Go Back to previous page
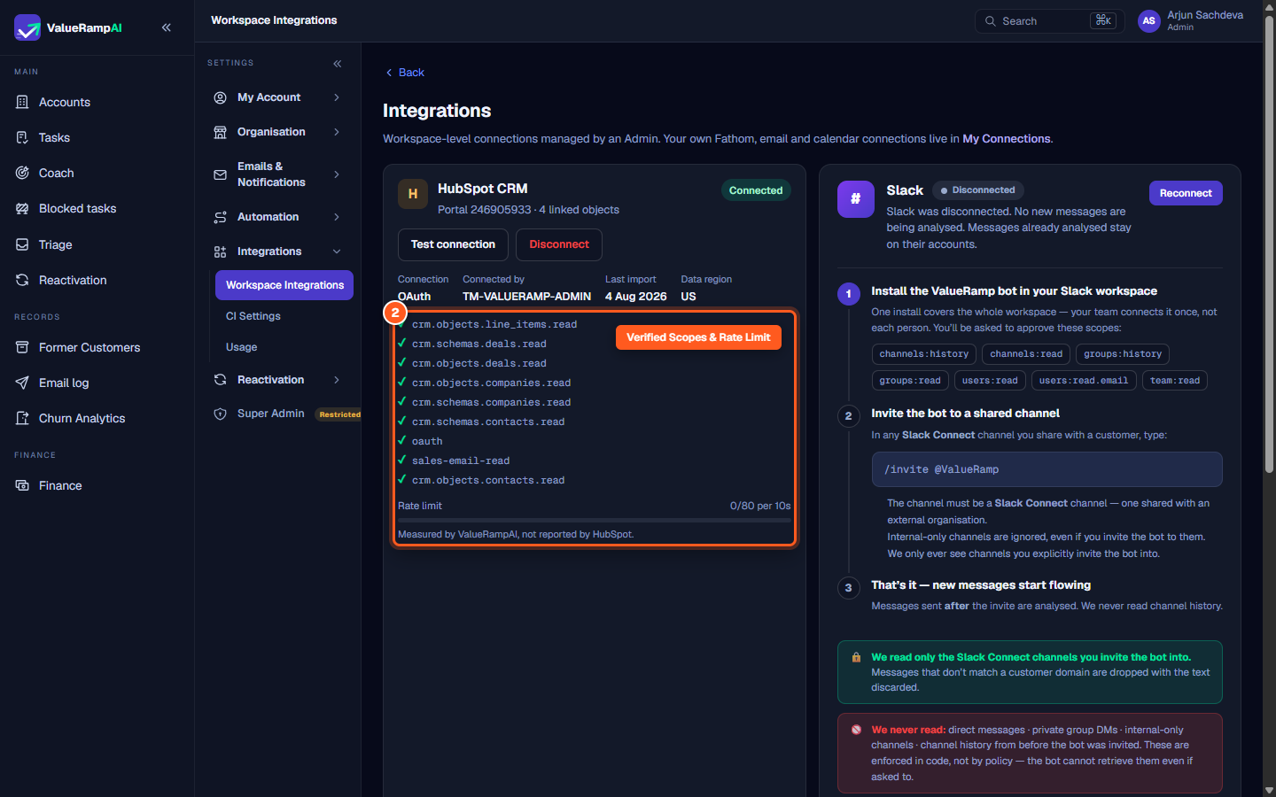 405,73
